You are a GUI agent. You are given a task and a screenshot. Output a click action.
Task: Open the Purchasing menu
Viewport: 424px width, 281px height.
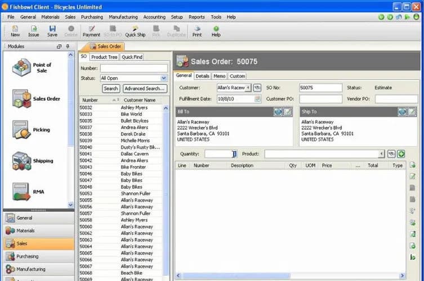pyautogui.click(x=92, y=17)
